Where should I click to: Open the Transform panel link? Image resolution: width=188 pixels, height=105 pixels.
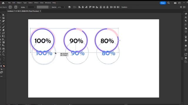click(124, 7)
